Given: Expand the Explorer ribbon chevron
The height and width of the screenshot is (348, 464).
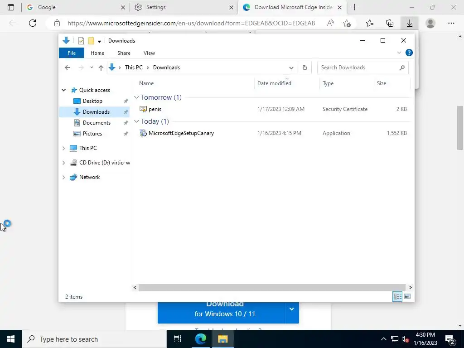Looking at the screenshot, I should click(399, 53).
